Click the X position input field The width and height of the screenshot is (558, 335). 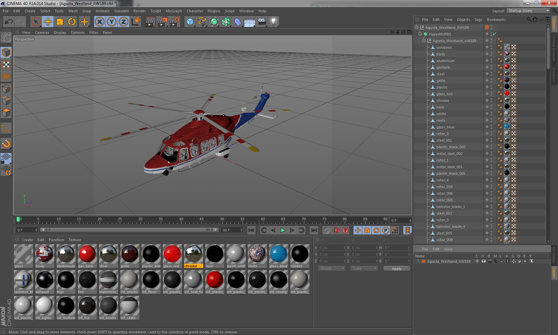[332, 248]
